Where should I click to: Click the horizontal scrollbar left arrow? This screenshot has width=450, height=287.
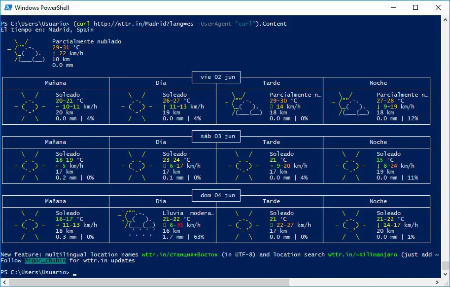[4, 282]
